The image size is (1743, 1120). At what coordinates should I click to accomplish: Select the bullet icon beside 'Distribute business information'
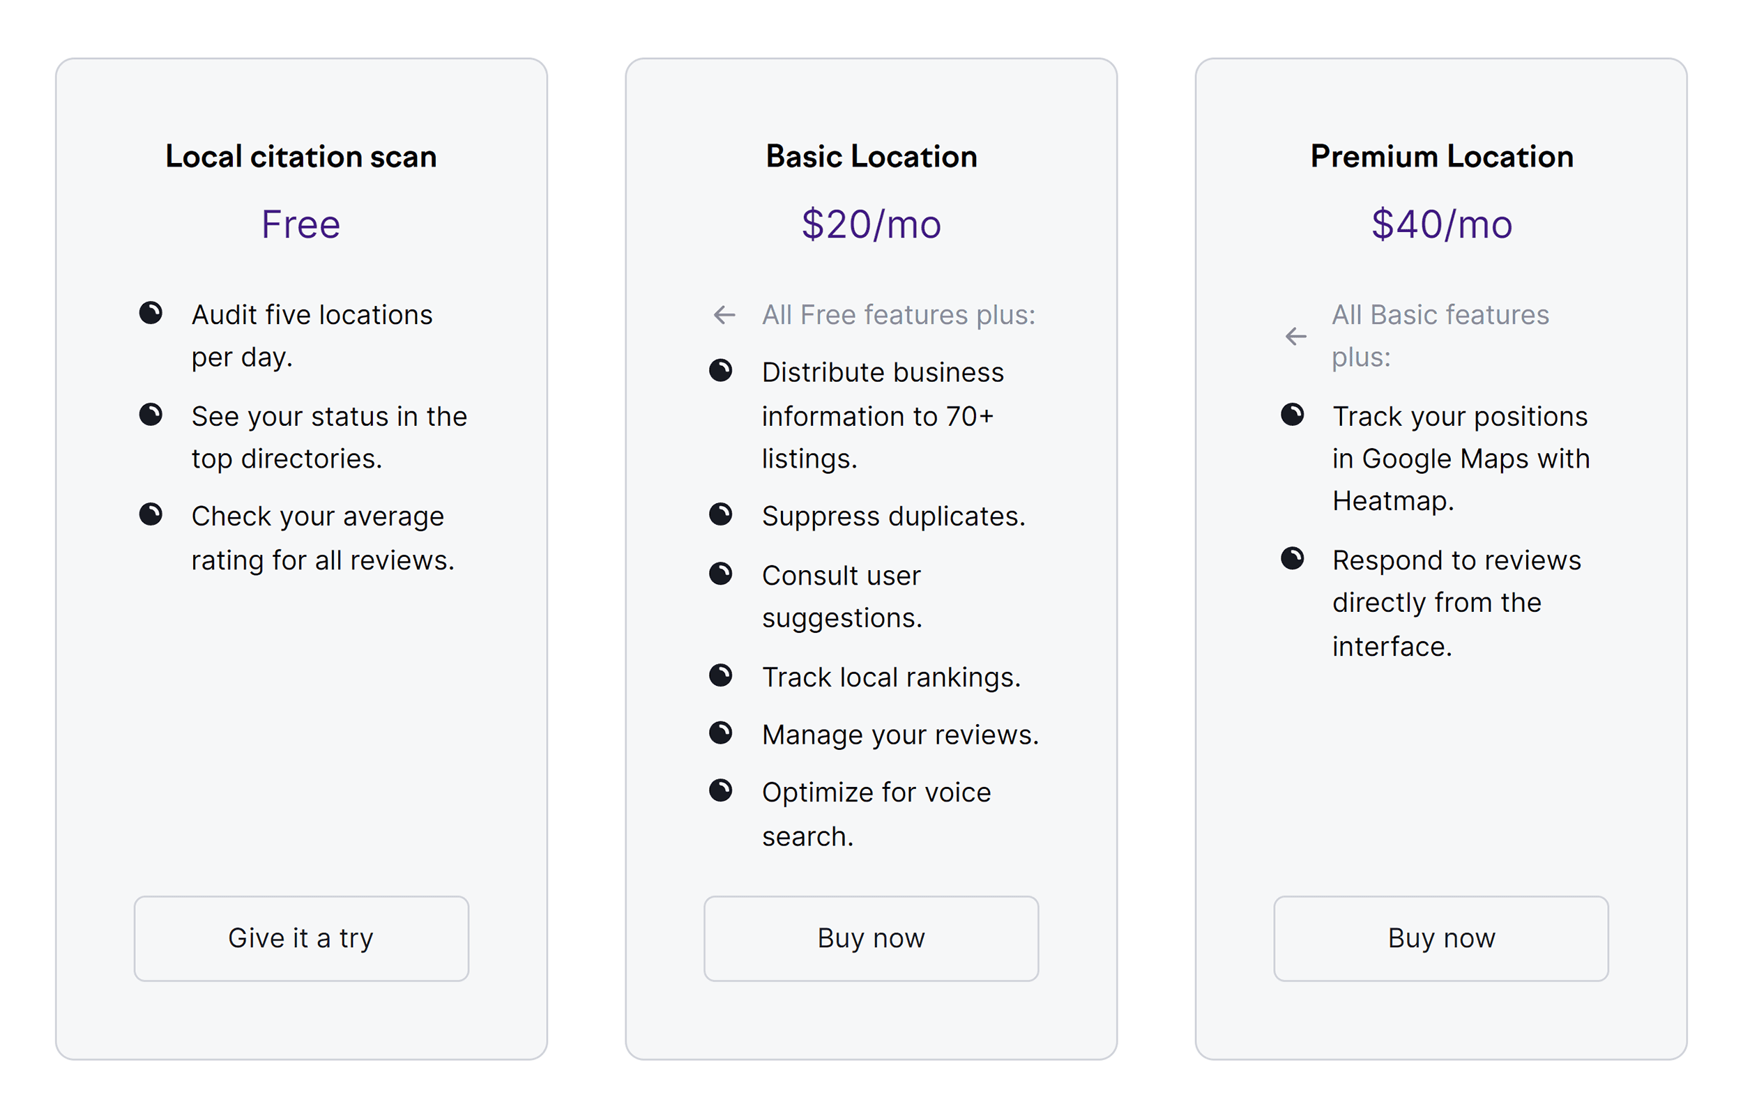[722, 371]
